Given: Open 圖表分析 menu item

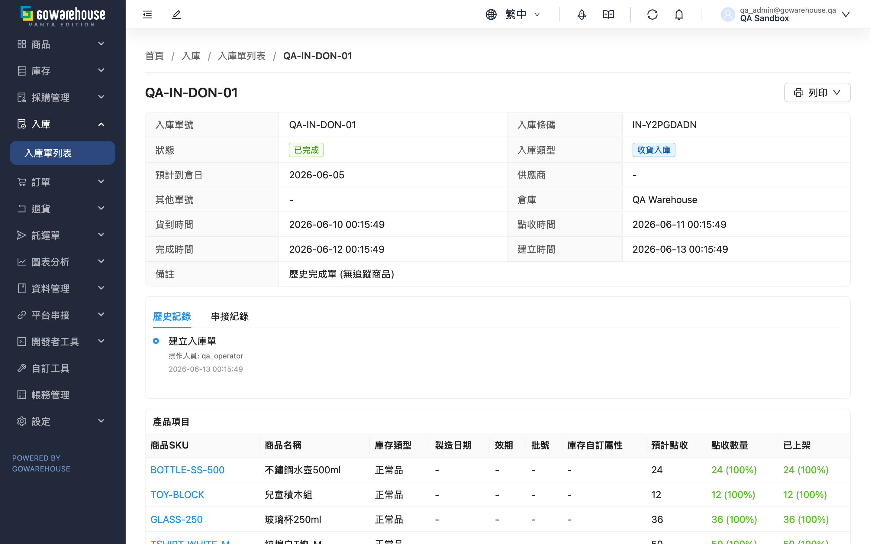Looking at the screenshot, I should point(63,261).
